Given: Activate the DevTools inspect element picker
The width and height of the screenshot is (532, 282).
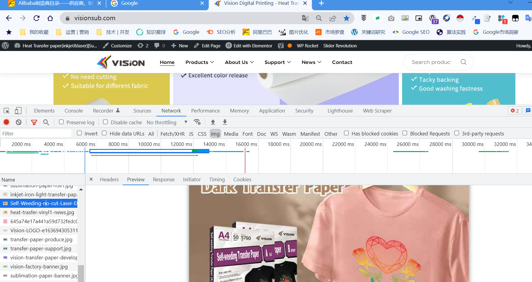Looking at the screenshot, I should click(7, 111).
